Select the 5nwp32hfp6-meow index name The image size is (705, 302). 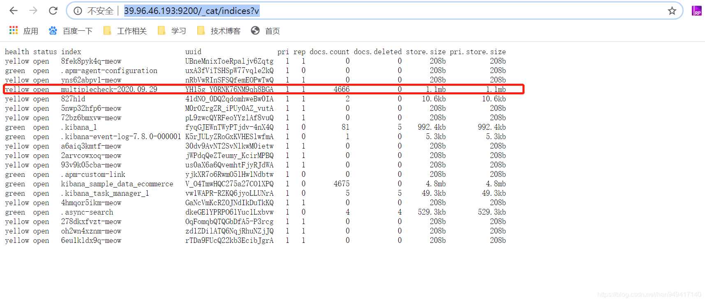pyautogui.click(x=91, y=108)
